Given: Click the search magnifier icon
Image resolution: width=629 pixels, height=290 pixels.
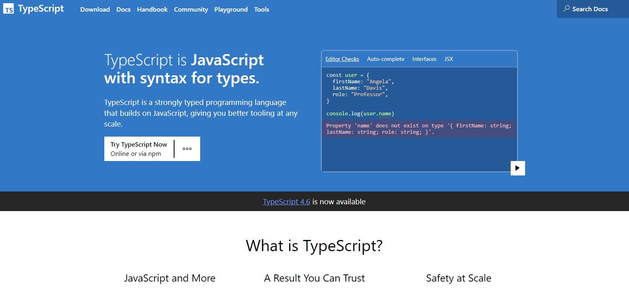Looking at the screenshot, I should pyautogui.click(x=566, y=8).
